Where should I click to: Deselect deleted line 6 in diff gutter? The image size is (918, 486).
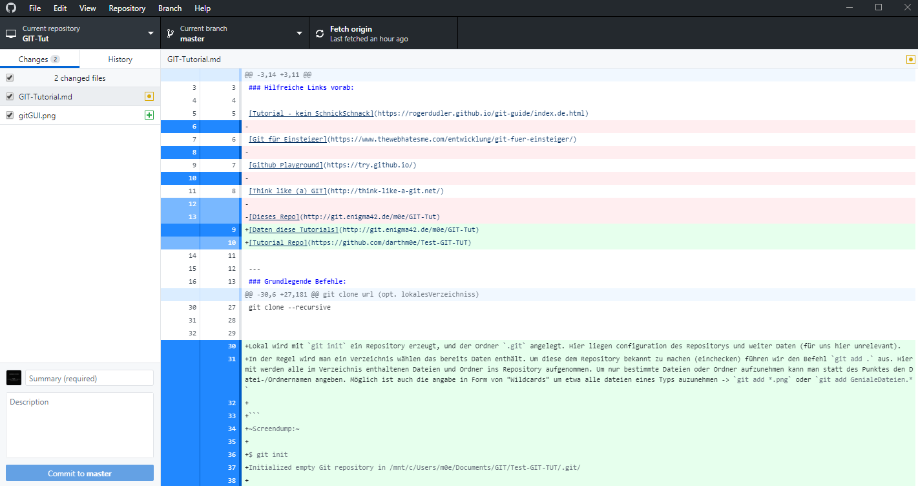(x=200, y=126)
